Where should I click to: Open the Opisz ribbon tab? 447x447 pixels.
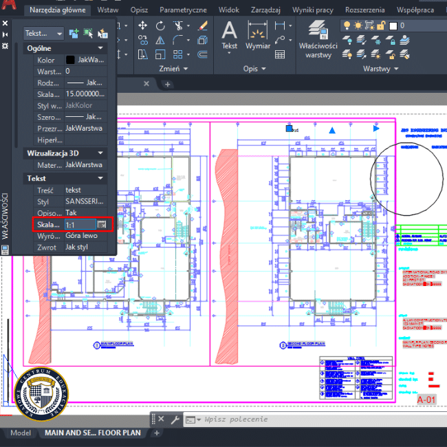139,10
